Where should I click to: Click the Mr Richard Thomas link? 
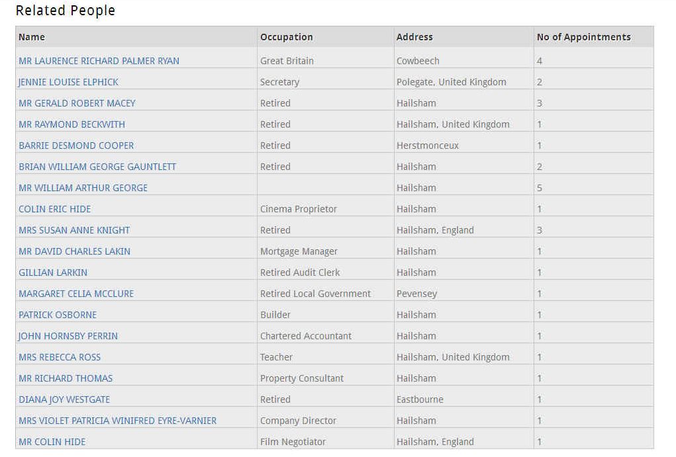66,378
